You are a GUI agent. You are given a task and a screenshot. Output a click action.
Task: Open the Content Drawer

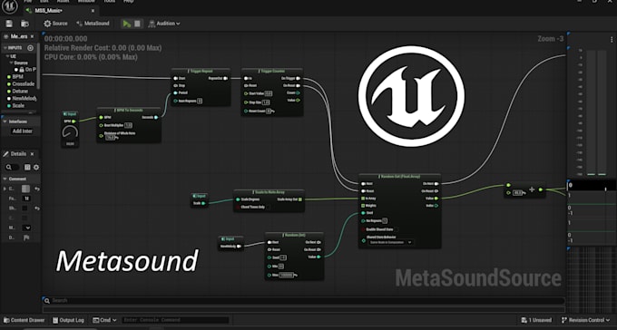coord(24,320)
